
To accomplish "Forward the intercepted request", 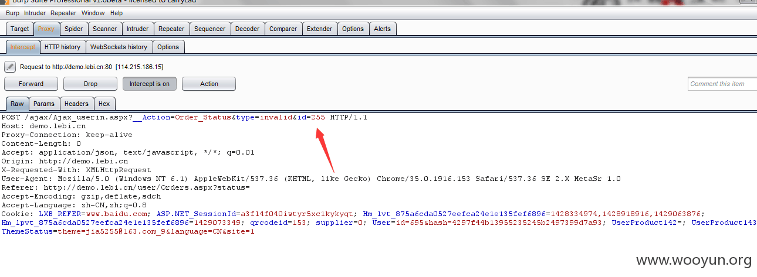I will [31, 84].
